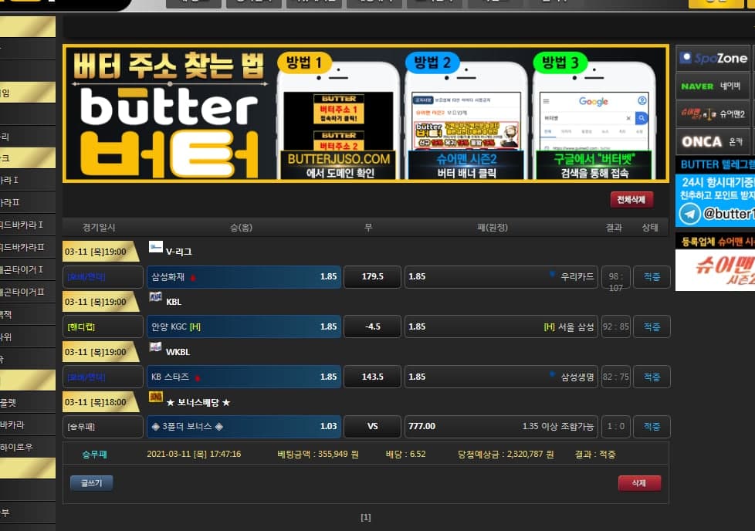This screenshot has height=531, width=755.
Task: Open the 바카라 sidebar item below 룰렛
Action: [14, 424]
